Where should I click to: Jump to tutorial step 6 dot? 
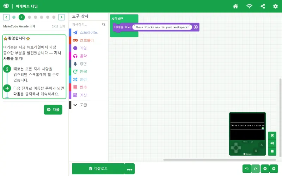coord(48,17)
